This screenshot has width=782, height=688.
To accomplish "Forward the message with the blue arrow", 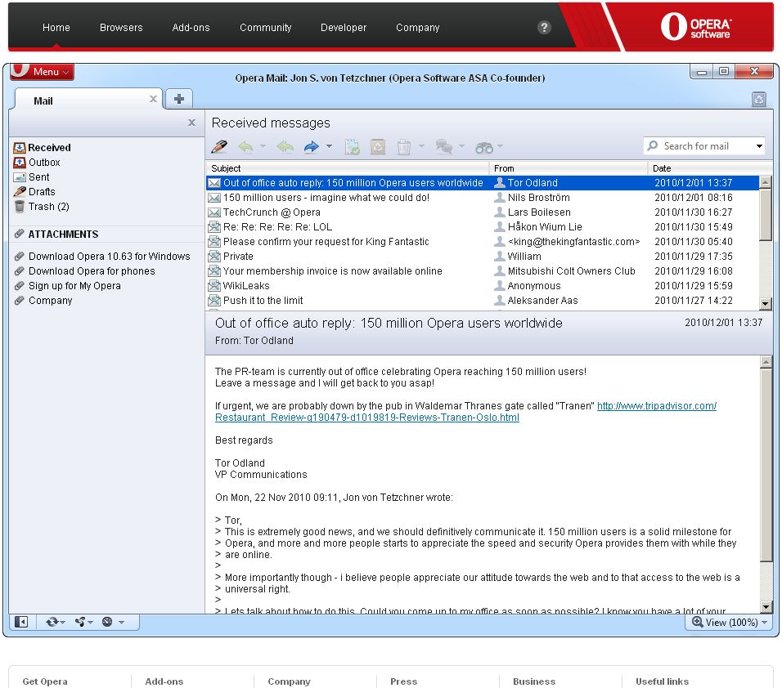I will pos(311,146).
